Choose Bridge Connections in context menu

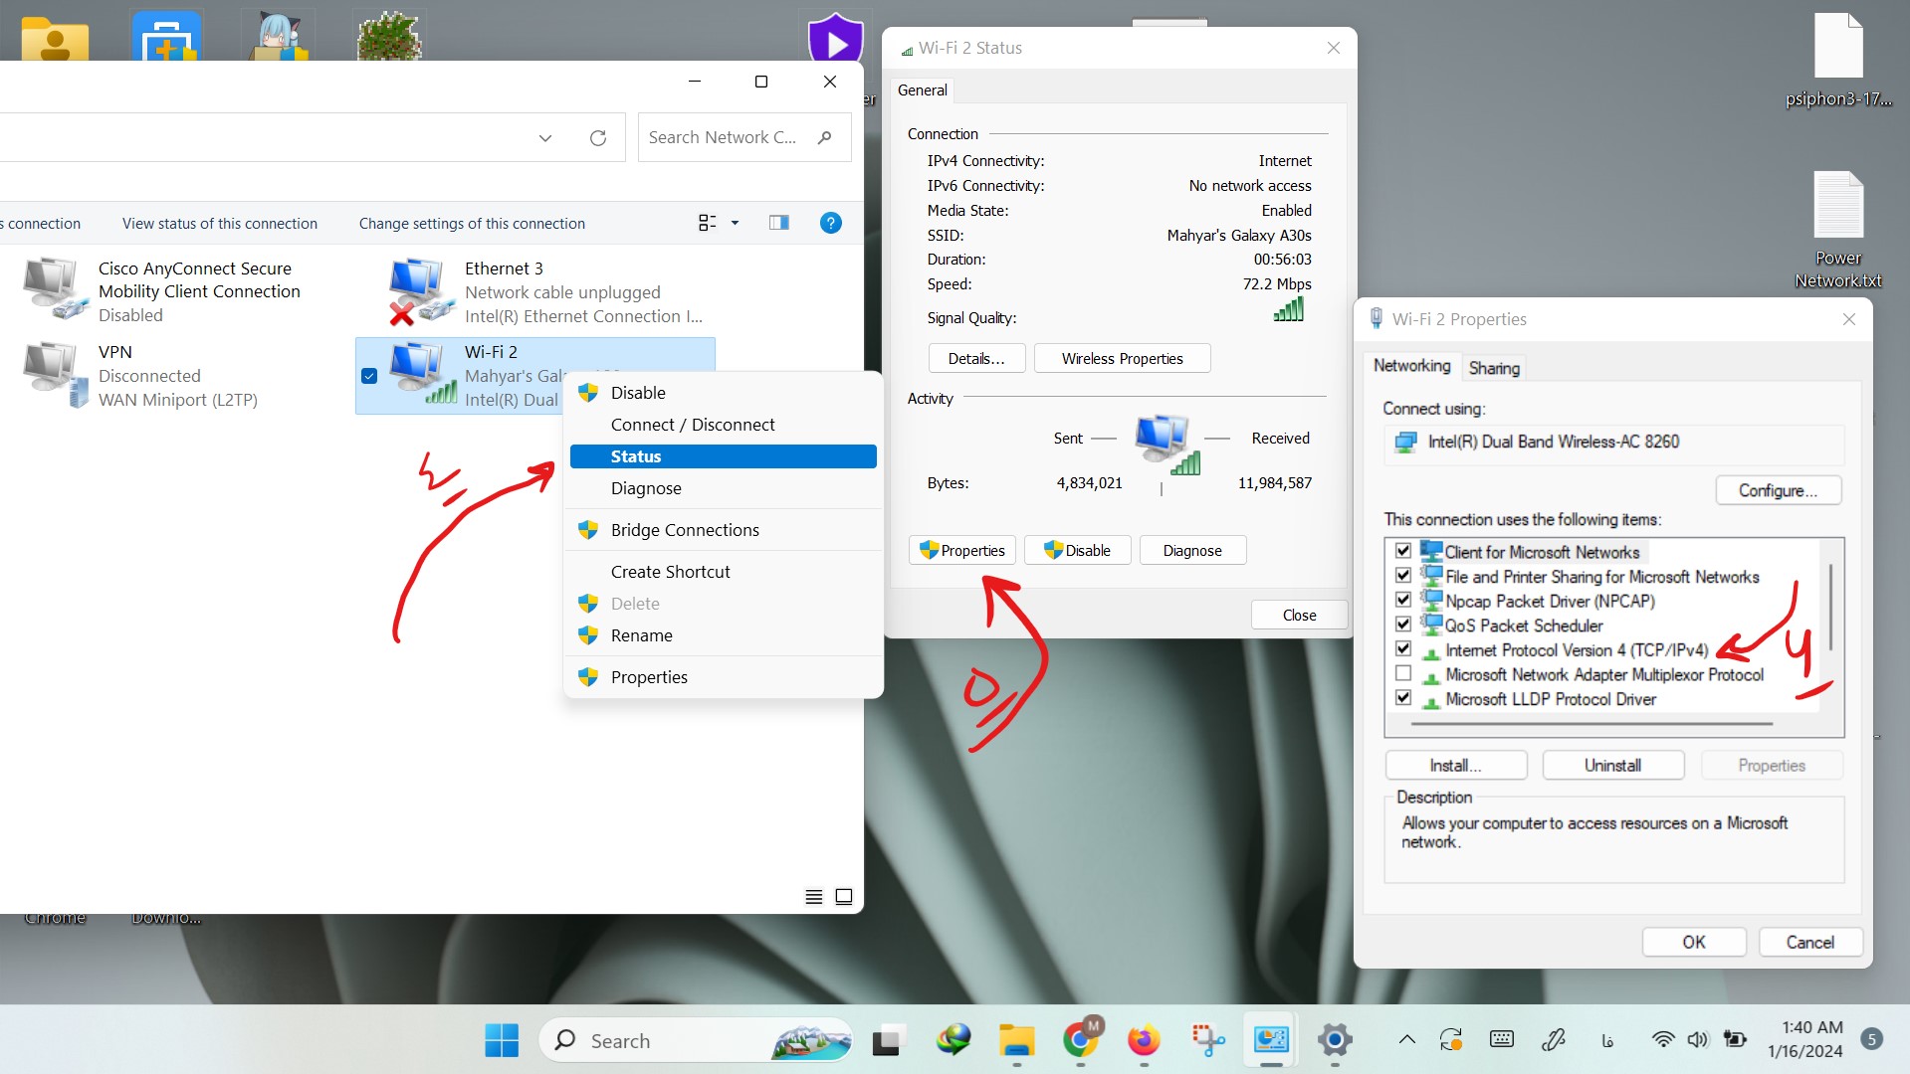(724, 530)
